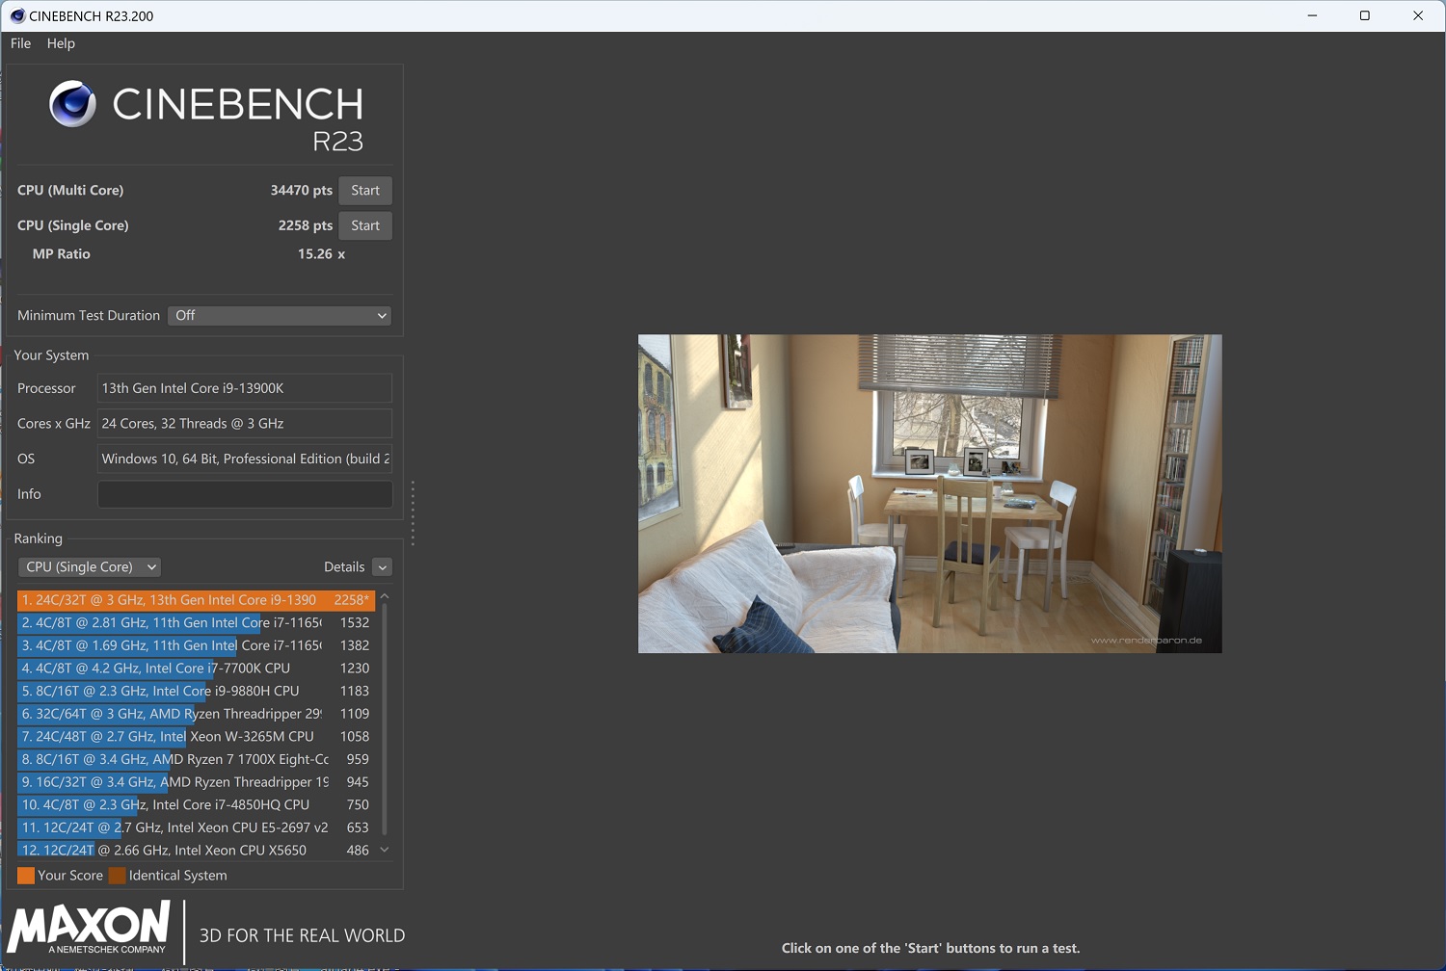Click the CPU (Single Core) test label
The width and height of the screenshot is (1446, 971).
[73, 225]
